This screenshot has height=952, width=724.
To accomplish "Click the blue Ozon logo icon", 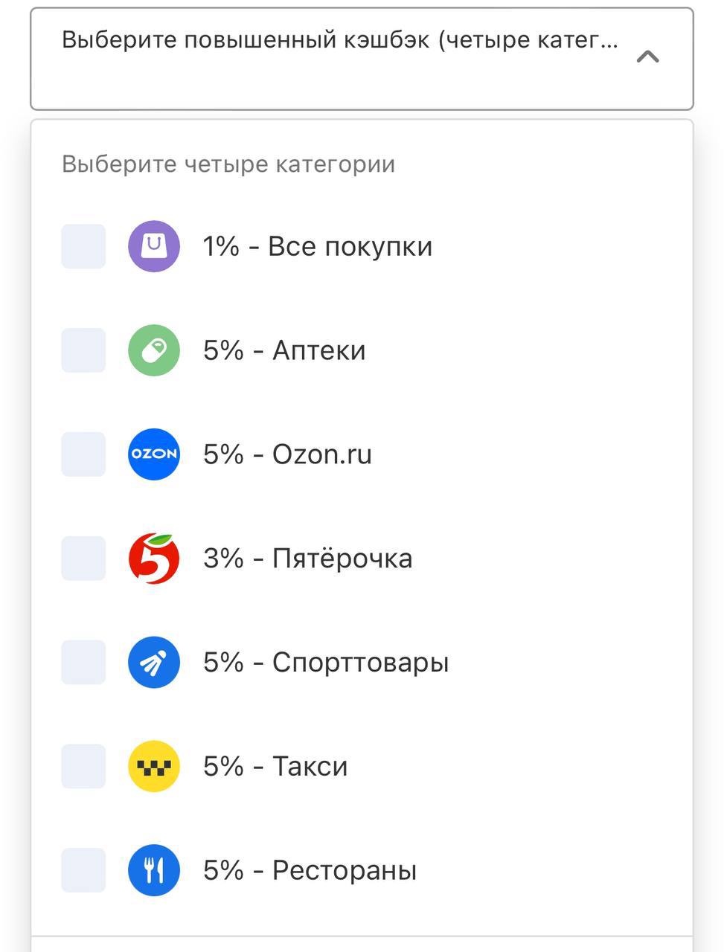I will (x=154, y=454).
